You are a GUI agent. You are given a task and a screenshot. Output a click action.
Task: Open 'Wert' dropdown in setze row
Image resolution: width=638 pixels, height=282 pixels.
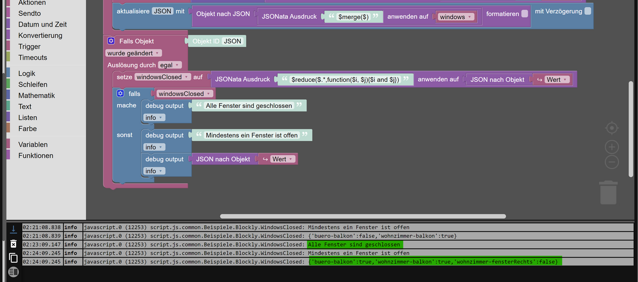click(557, 80)
